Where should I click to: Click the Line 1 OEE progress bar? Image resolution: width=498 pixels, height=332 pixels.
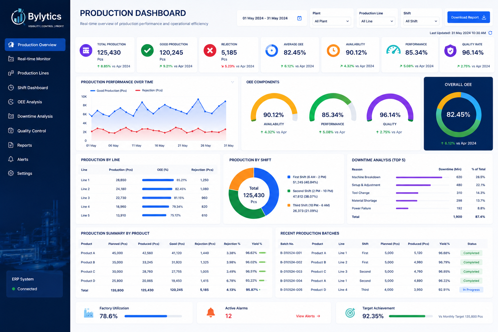tap(158, 180)
